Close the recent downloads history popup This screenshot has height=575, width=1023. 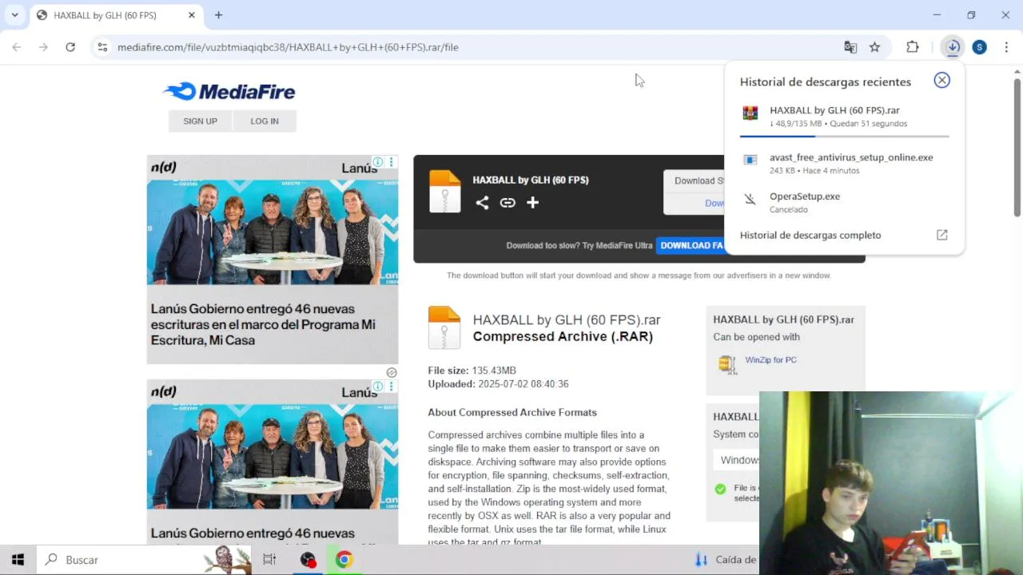[942, 80]
